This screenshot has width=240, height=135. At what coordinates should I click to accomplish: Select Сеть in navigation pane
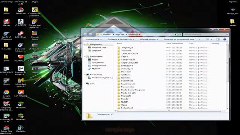click(90, 84)
